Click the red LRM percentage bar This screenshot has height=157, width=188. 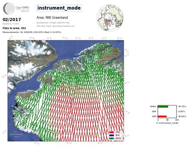[162, 116]
